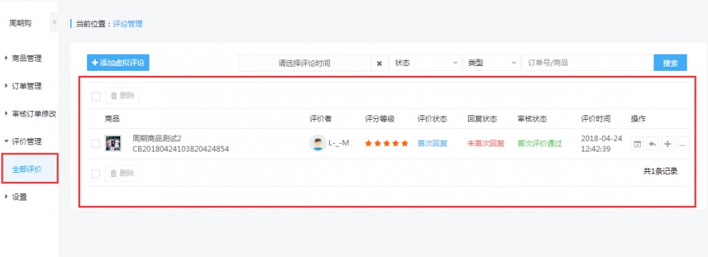Open the 周期商品测试2 product thumbnail
Screen dimensions: 708x257
113,143
